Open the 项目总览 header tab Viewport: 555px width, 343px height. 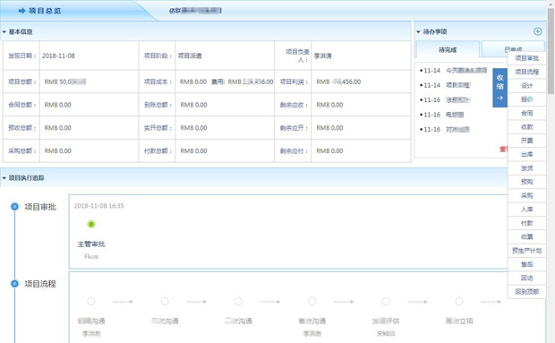click(45, 11)
